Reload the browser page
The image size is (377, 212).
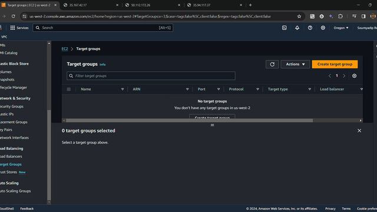pyautogui.click(x=13, y=16)
